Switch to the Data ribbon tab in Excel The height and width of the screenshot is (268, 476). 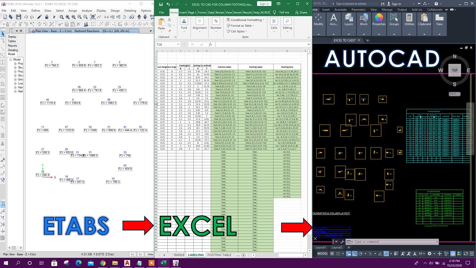211,12
